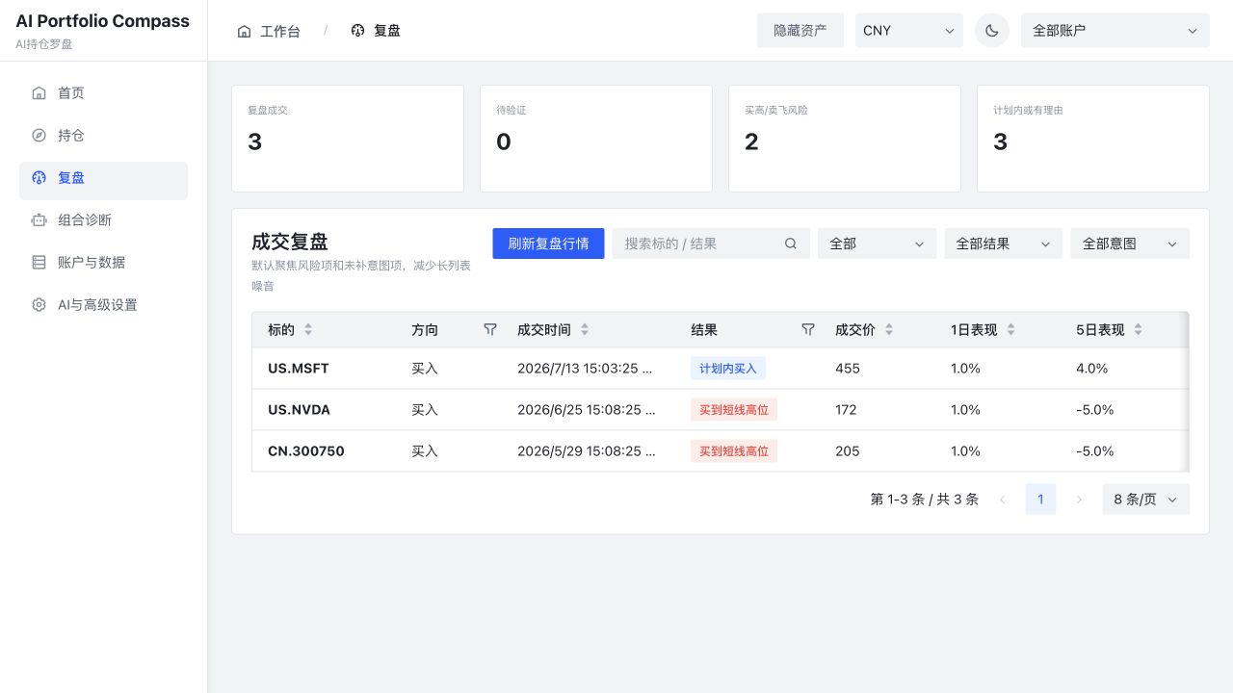
Task: Click the search magnifier icon in search box
Action: (x=791, y=244)
